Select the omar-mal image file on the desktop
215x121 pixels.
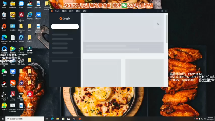point(38,5)
